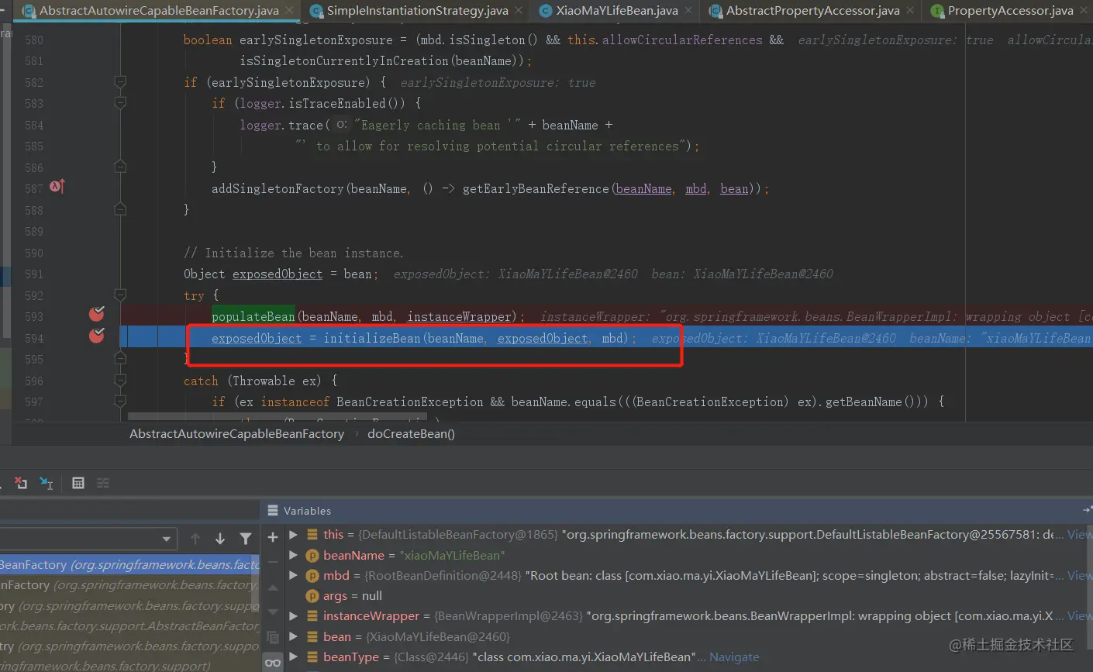Screen dimensions: 1093x672
Task: Click the class icon on XiaoMaYLifeBean.java tab
Action: click(546, 11)
